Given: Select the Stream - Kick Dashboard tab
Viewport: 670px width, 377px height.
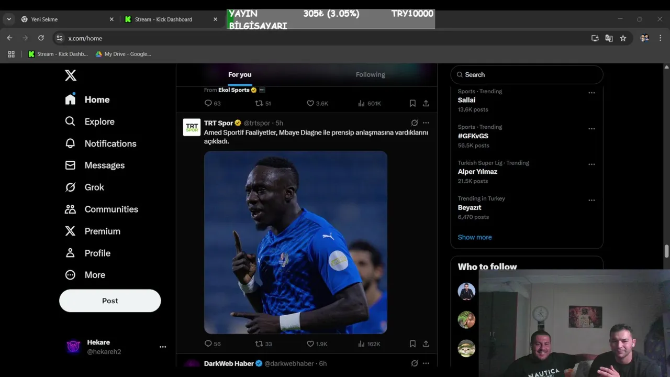Looking at the screenshot, I should (x=172, y=19).
